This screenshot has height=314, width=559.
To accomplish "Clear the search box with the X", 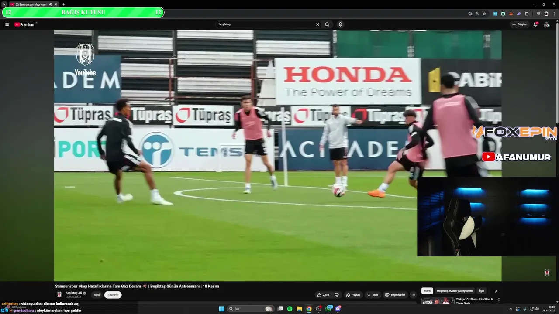I will point(317,24).
